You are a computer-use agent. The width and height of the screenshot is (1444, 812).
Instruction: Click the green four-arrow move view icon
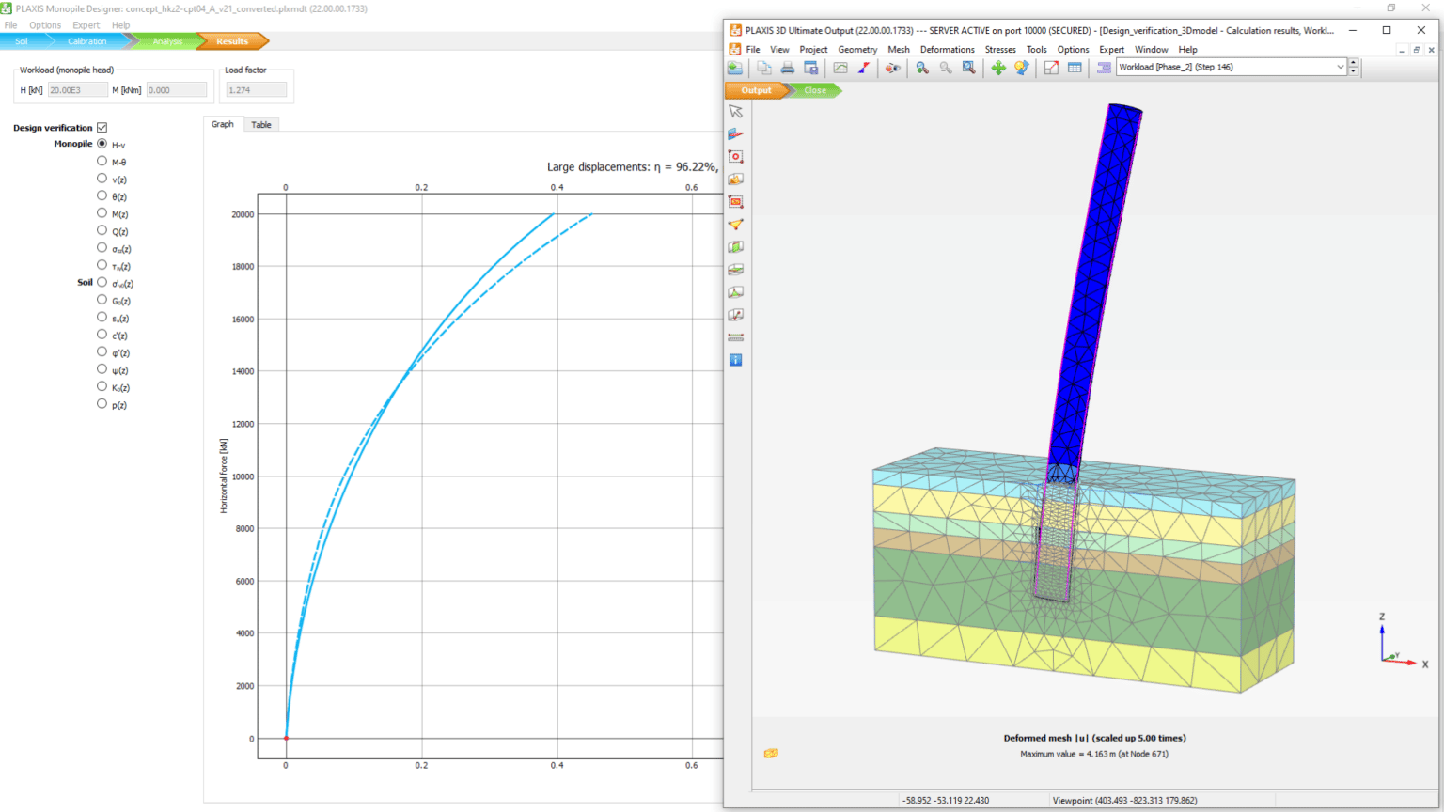click(x=997, y=68)
